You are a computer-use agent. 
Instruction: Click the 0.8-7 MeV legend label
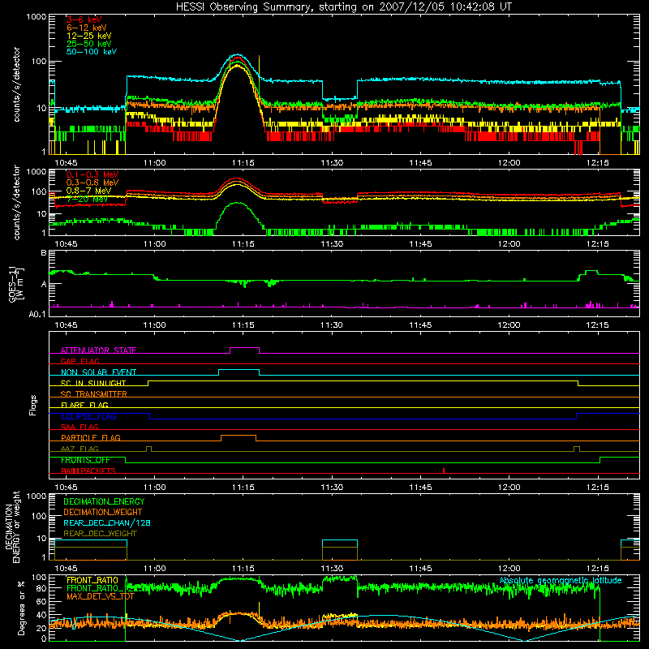pos(88,191)
